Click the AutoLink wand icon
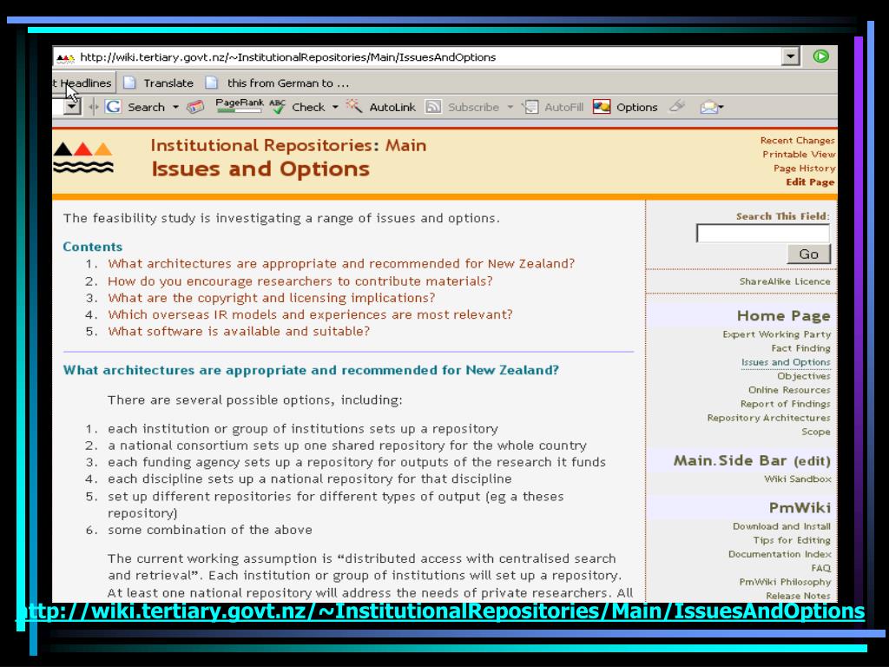This screenshot has width=889, height=667. pos(354,106)
